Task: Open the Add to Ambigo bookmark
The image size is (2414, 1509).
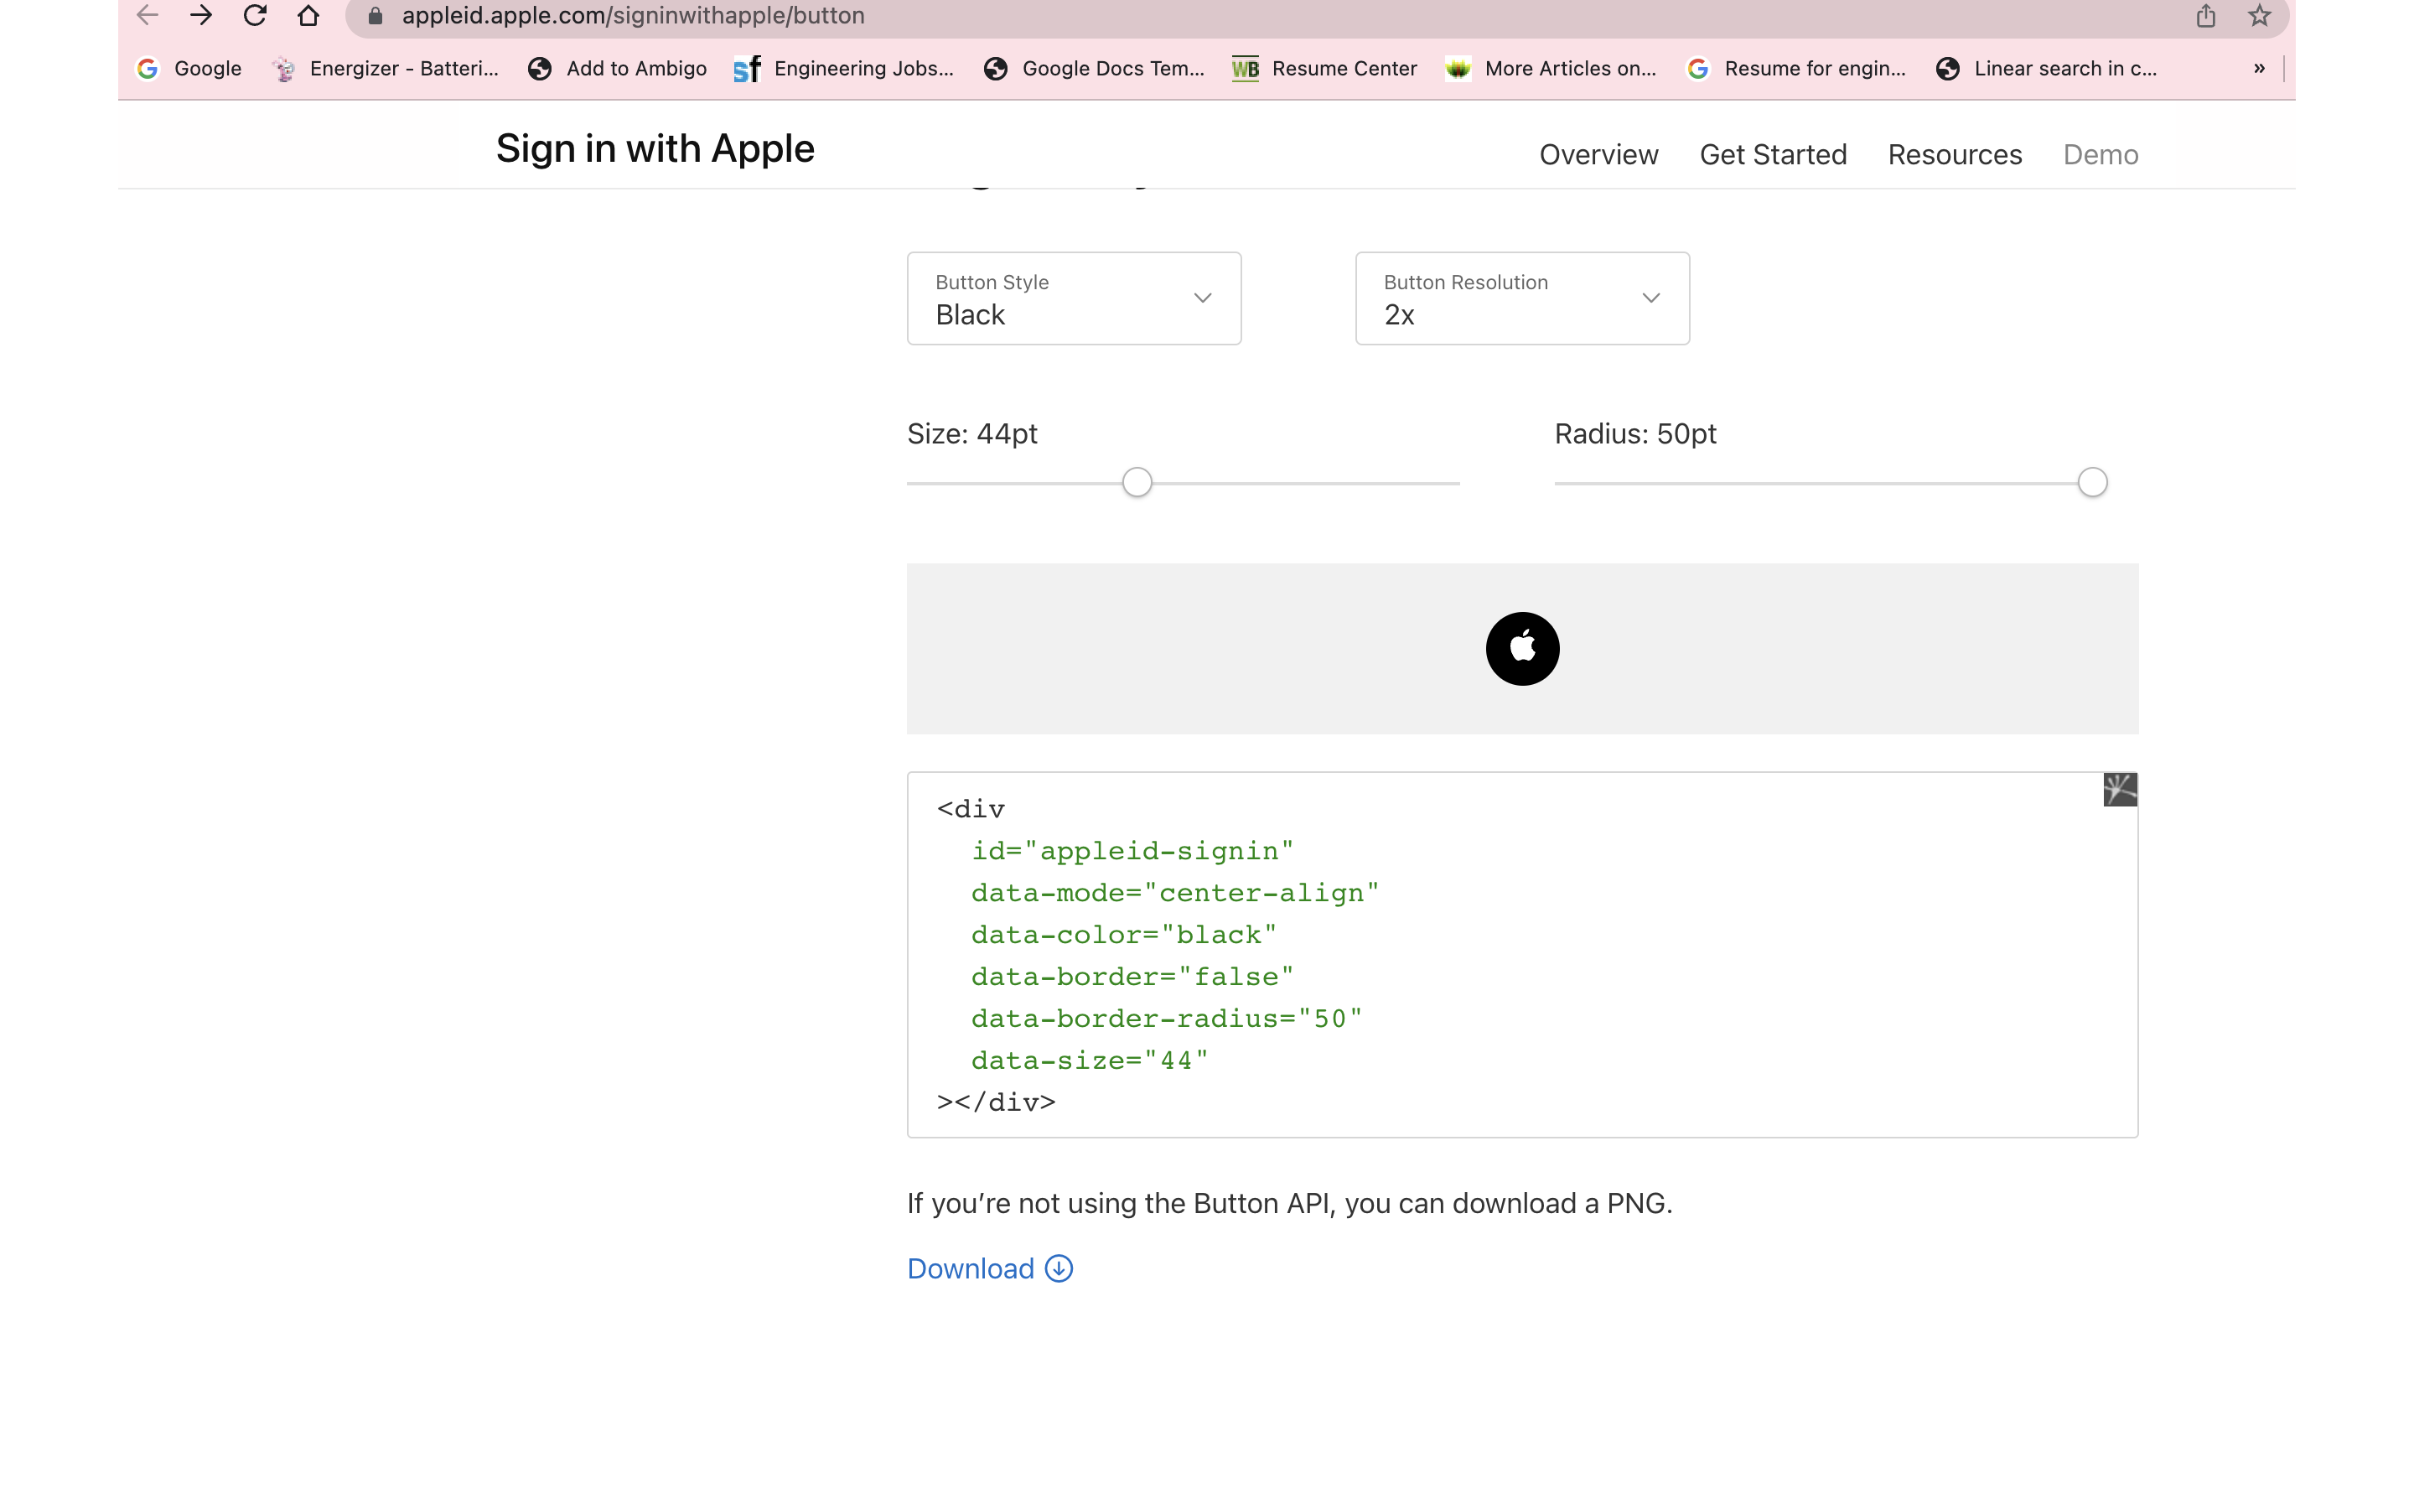Action: 618,69
